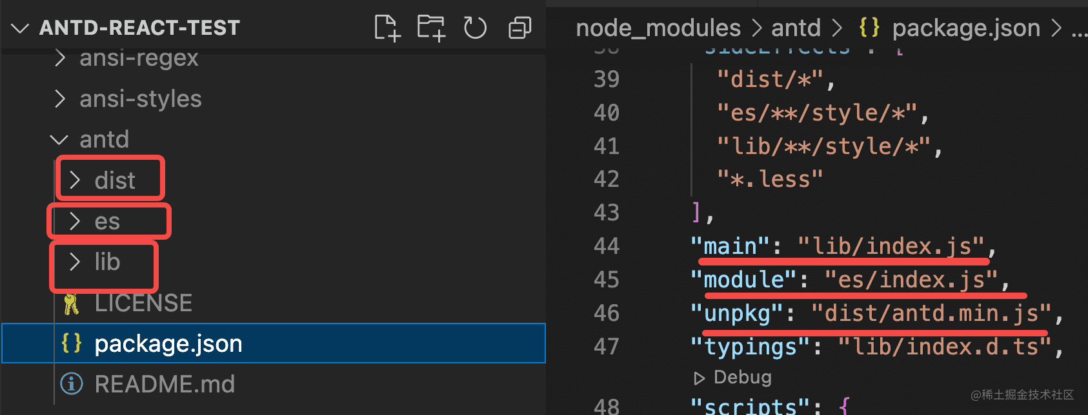Click the New File icon
The image size is (1088, 415).
pos(387,28)
